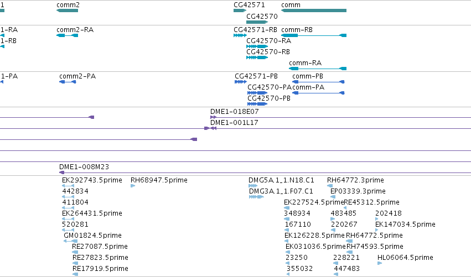Select the DMG5A.1_1.N18.C1 feature
This screenshot has width=471, height=277.
253,186
